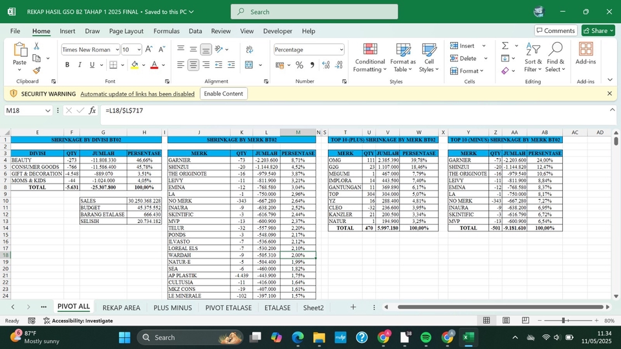Click the Enable Content button
This screenshot has height=349, width=621.
[223, 94]
